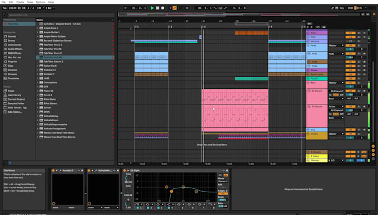378x215 pixels.
Task: Open the quantization 1 Bar dropdown
Action: [x=50, y=8]
